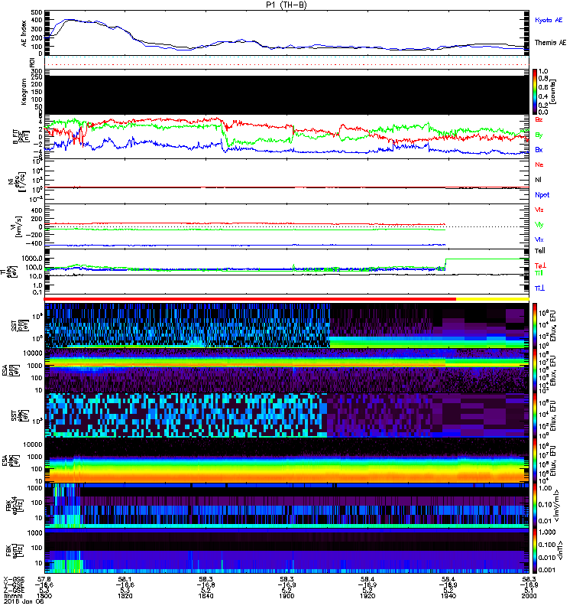Click the black Keogram data panel
The image size is (573, 612).
click(286, 95)
